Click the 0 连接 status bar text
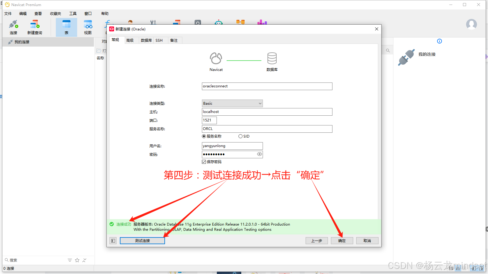The width and height of the screenshot is (488, 274). click(9, 269)
